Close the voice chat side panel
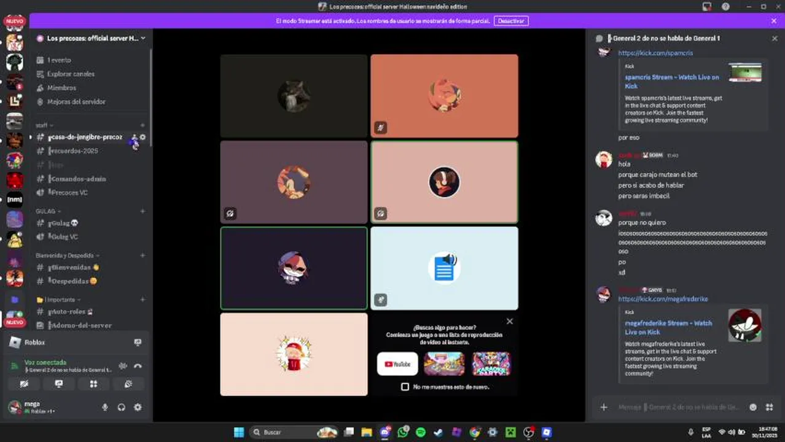The height and width of the screenshot is (442, 785). [x=775, y=38]
